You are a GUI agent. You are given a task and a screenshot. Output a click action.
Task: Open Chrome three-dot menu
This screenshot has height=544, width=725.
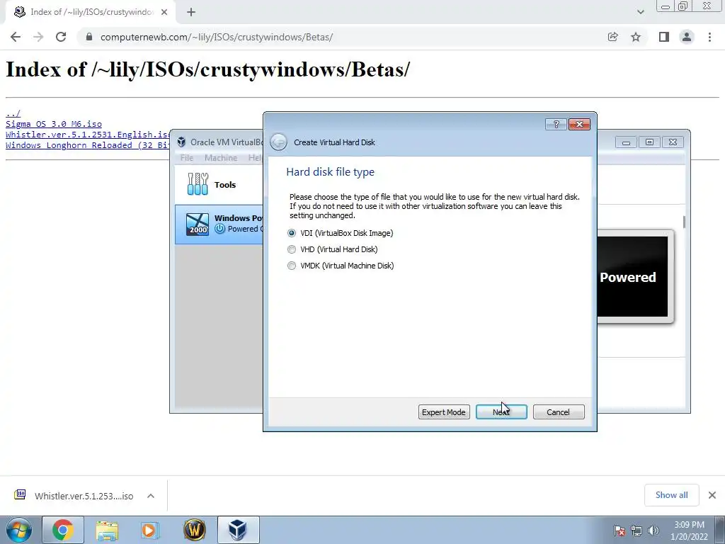tap(709, 37)
